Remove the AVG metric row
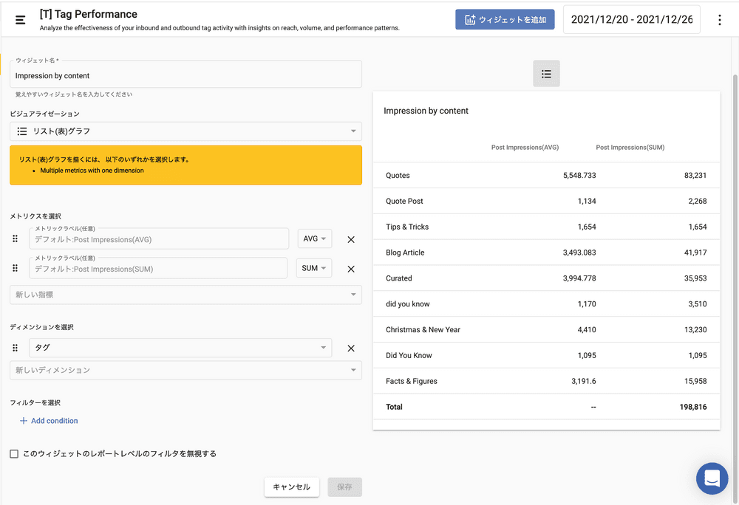739x505 pixels. [351, 239]
